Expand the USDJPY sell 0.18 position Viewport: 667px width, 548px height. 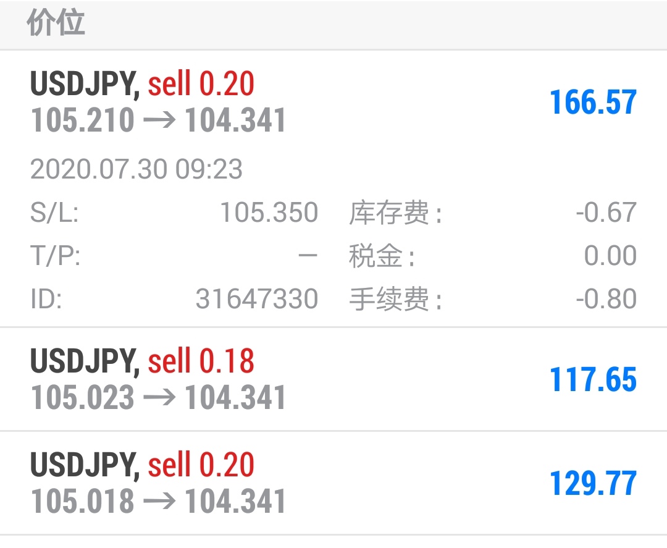click(142, 361)
